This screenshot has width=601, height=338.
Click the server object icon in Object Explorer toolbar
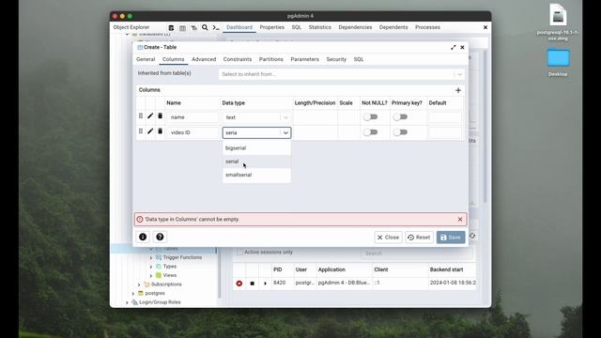[171, 27]
